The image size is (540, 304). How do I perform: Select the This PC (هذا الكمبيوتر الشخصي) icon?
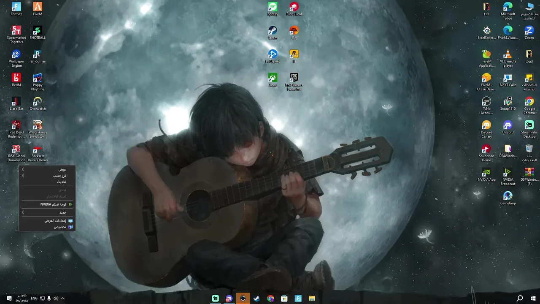(x=529, y=11)
